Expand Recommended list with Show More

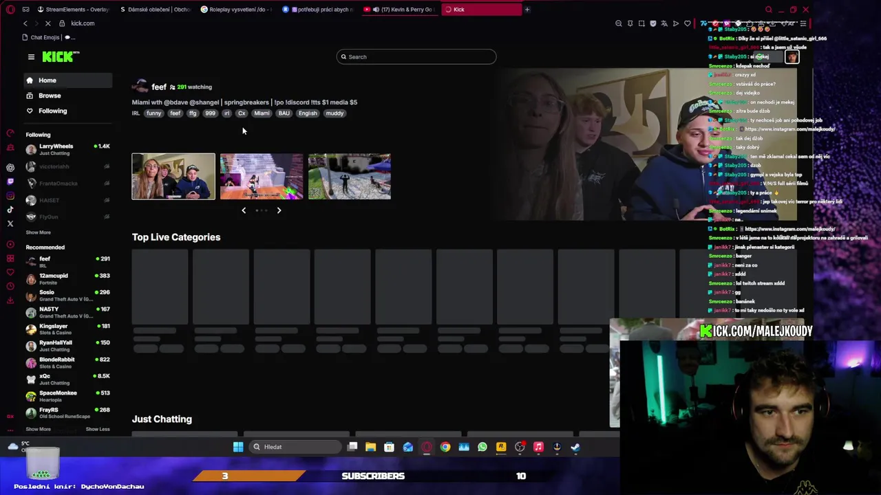39,429
